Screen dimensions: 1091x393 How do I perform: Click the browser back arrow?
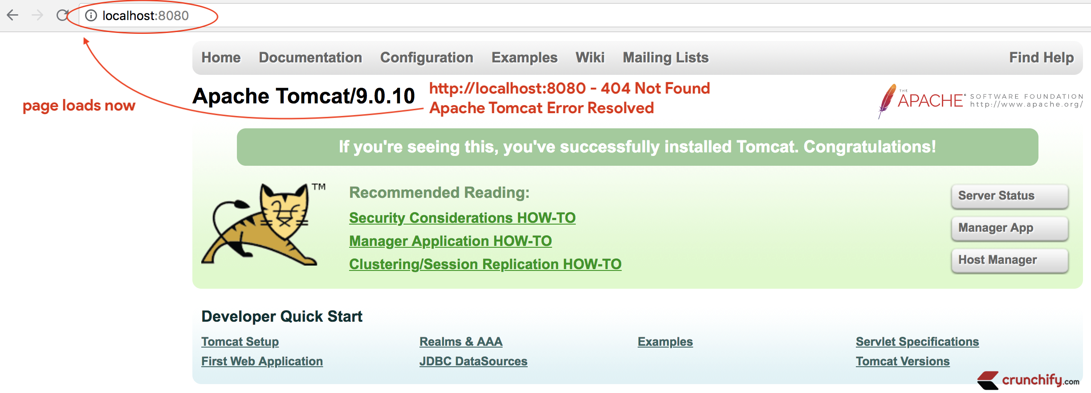point(12,16)
